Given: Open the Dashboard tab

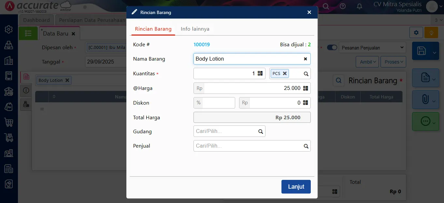Looking at the screenshot, I should (x=36, y=20).
